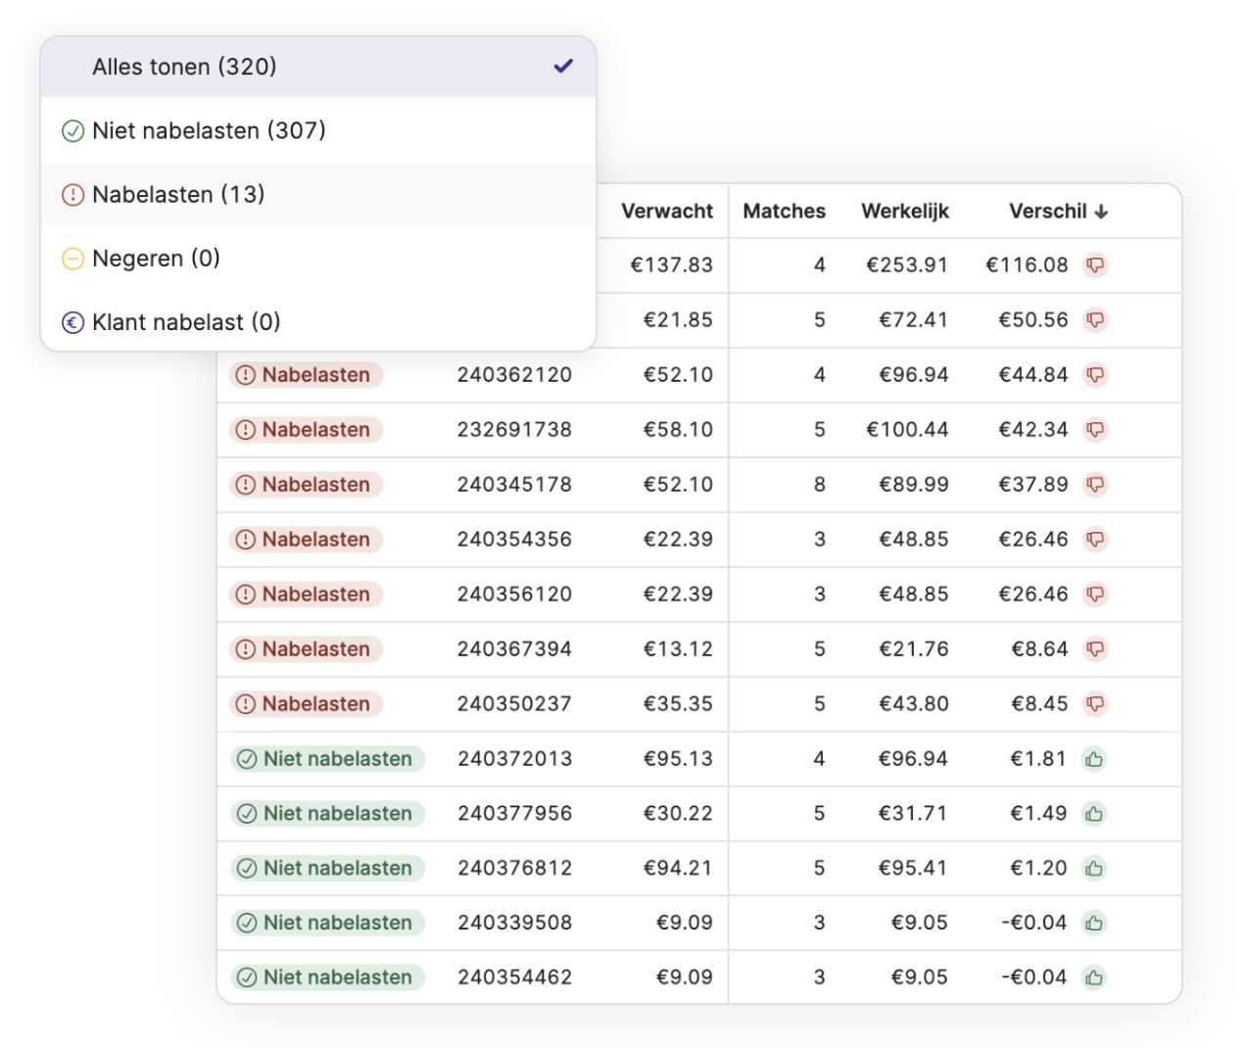Click thumbs-down icon in row 240367394
This screenshot has width=1246, height=1050.
1095,648
